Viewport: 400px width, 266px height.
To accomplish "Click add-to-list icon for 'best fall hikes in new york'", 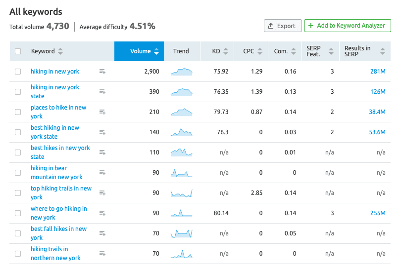I will pyautogui.click(x=102, y=233).
